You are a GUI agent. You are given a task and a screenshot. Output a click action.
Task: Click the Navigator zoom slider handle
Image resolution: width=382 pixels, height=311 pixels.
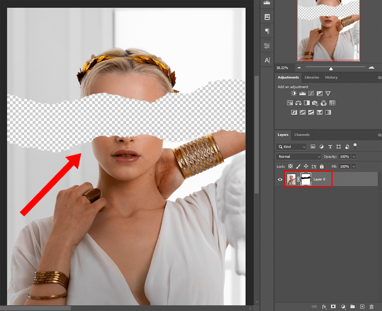coord(331,69)
